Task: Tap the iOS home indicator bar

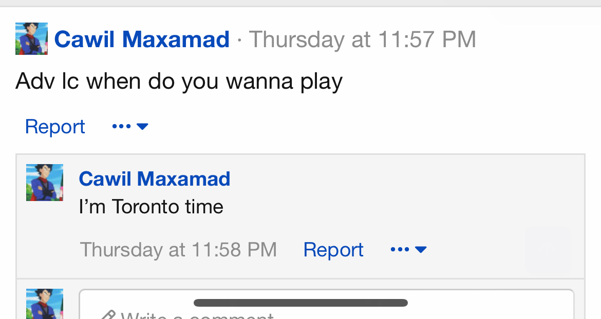Action: [300, 303]
